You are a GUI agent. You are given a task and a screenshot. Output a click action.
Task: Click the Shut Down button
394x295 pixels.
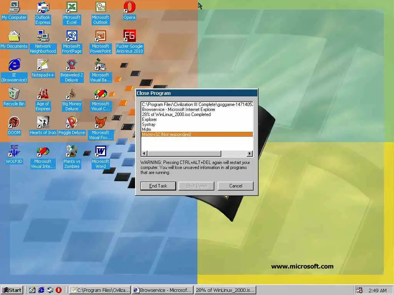pos(196,186)
